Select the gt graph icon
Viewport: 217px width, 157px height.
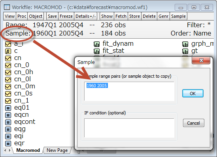click(185, 51)
